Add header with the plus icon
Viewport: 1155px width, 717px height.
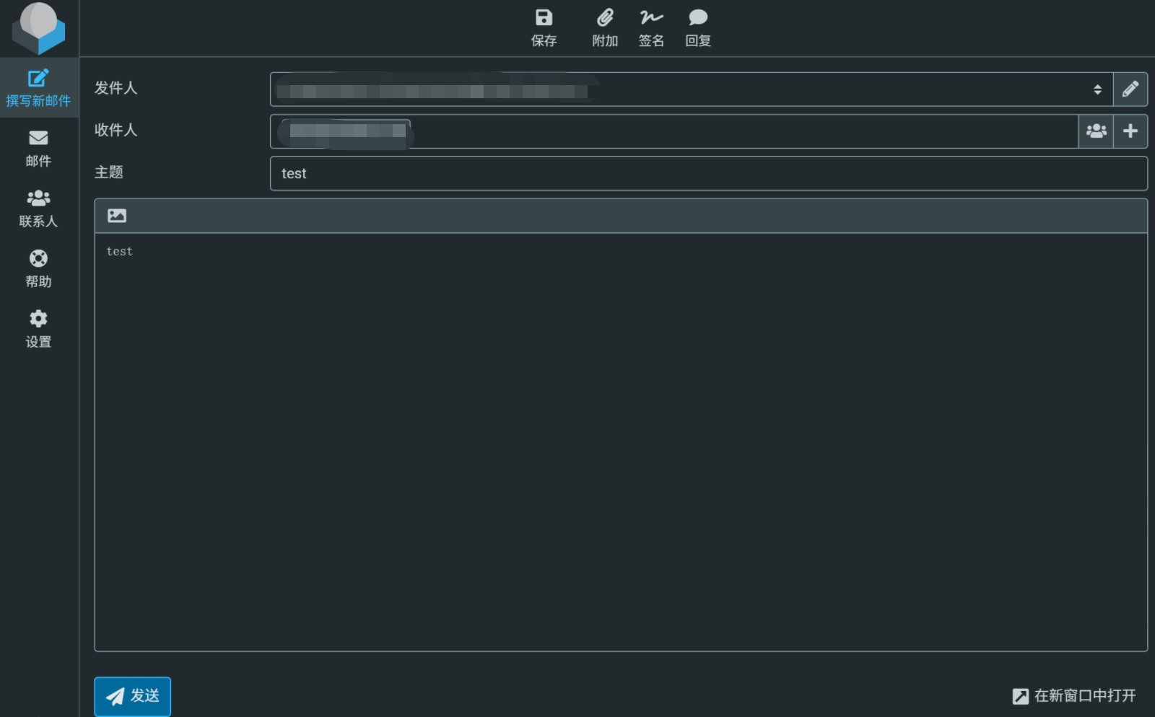click(1130, 131)
